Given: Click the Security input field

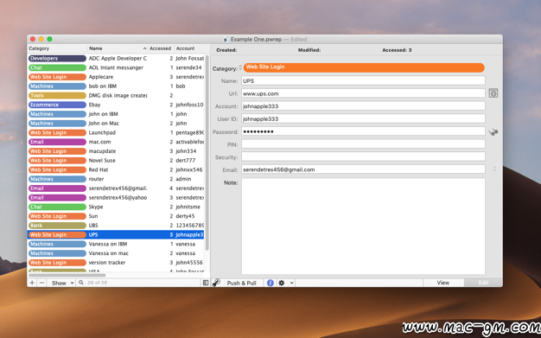Looking at the screenshot, I should point(363,157).
